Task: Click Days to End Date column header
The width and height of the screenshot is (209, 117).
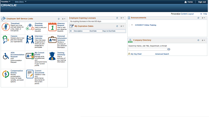Action: [x=109, y=31]
